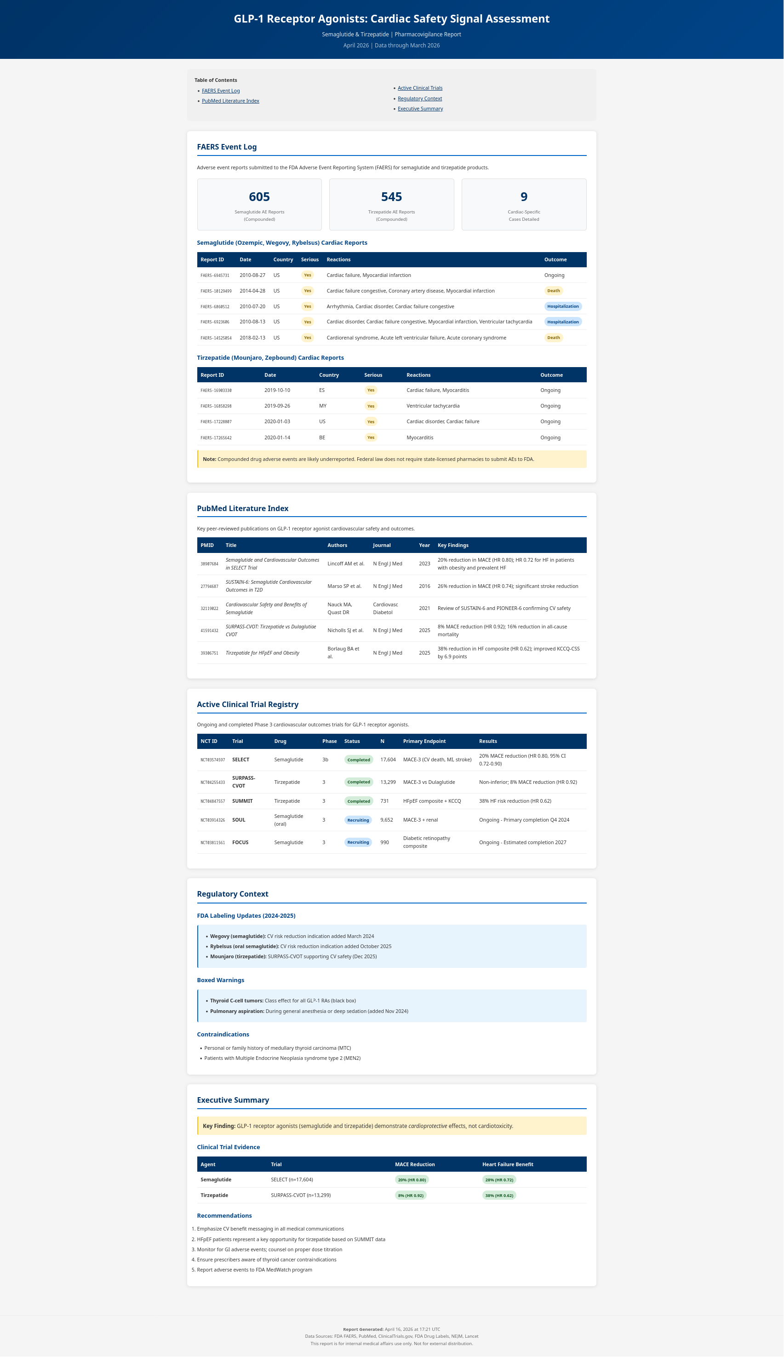Select the 'Completed' status badge for SELECT trial
This screenshot has height=1358, width=784.
(358, 760)
